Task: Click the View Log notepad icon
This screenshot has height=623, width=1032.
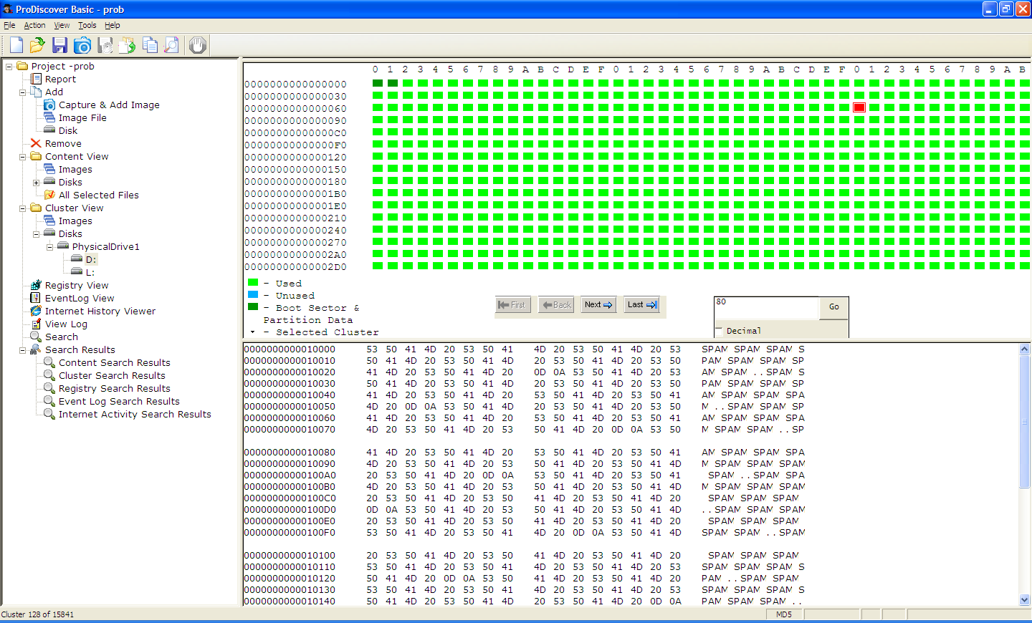Action: (x=36, y=324)
